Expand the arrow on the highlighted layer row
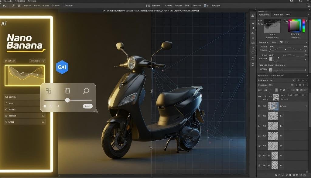Image resolution: width=311 pixels, height=178 pixels. coord(306,106)
